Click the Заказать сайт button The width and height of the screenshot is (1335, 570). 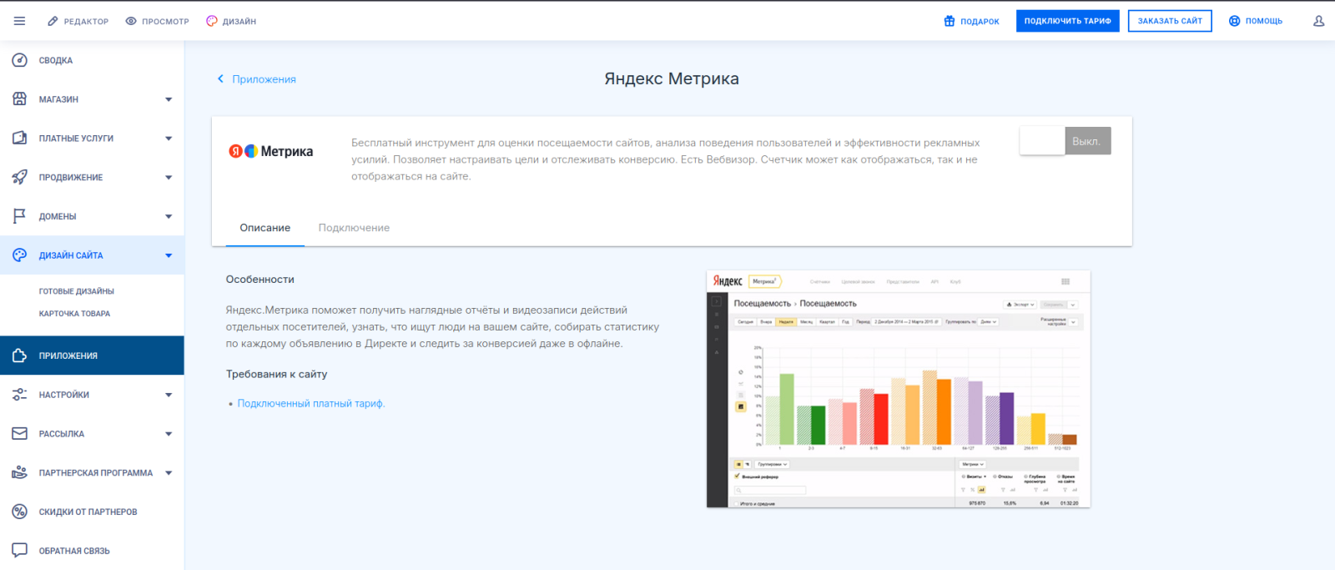[x=1170, y=21]
